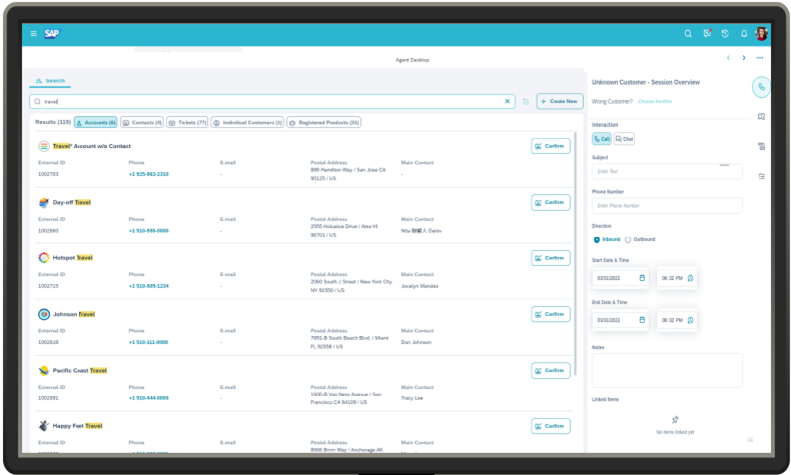Viewport: 791px width, 475px height.
Task: Confirm the Day-off Travel account
Action: (x=551, y=202)
